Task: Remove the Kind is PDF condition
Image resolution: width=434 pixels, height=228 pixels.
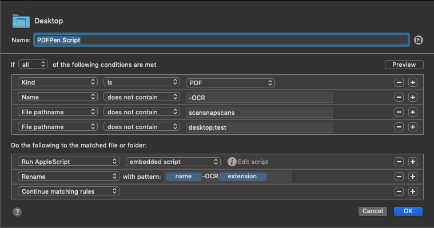Action: coord(399,82)
